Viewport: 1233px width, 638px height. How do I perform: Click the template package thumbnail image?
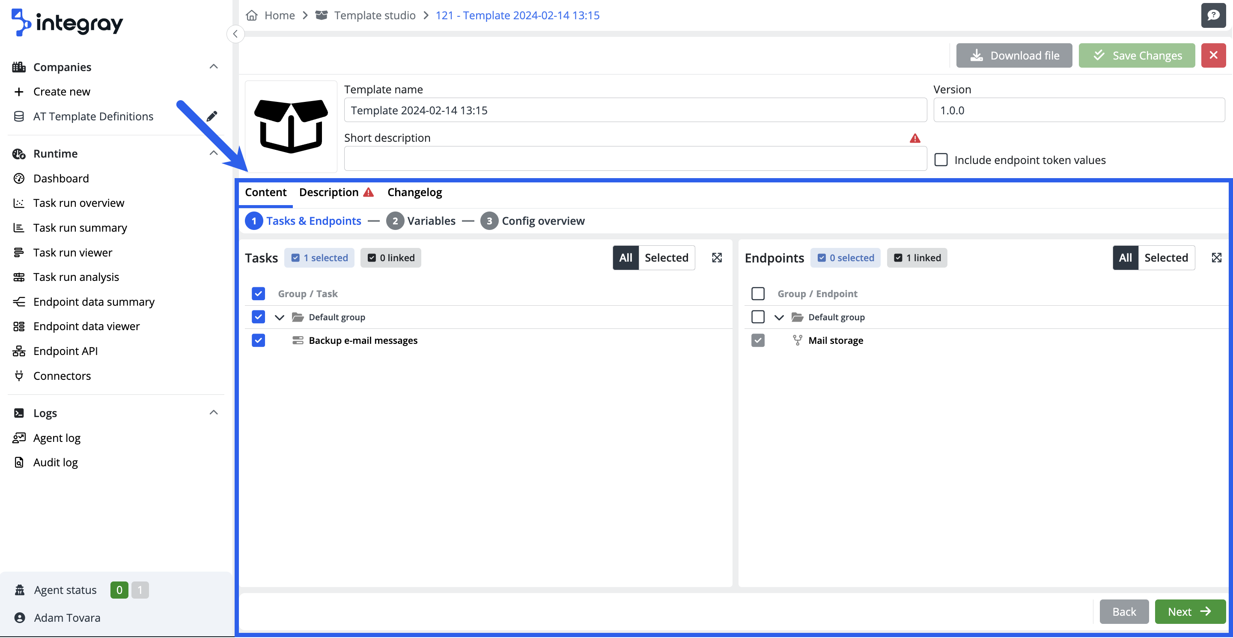coord(291,126)
